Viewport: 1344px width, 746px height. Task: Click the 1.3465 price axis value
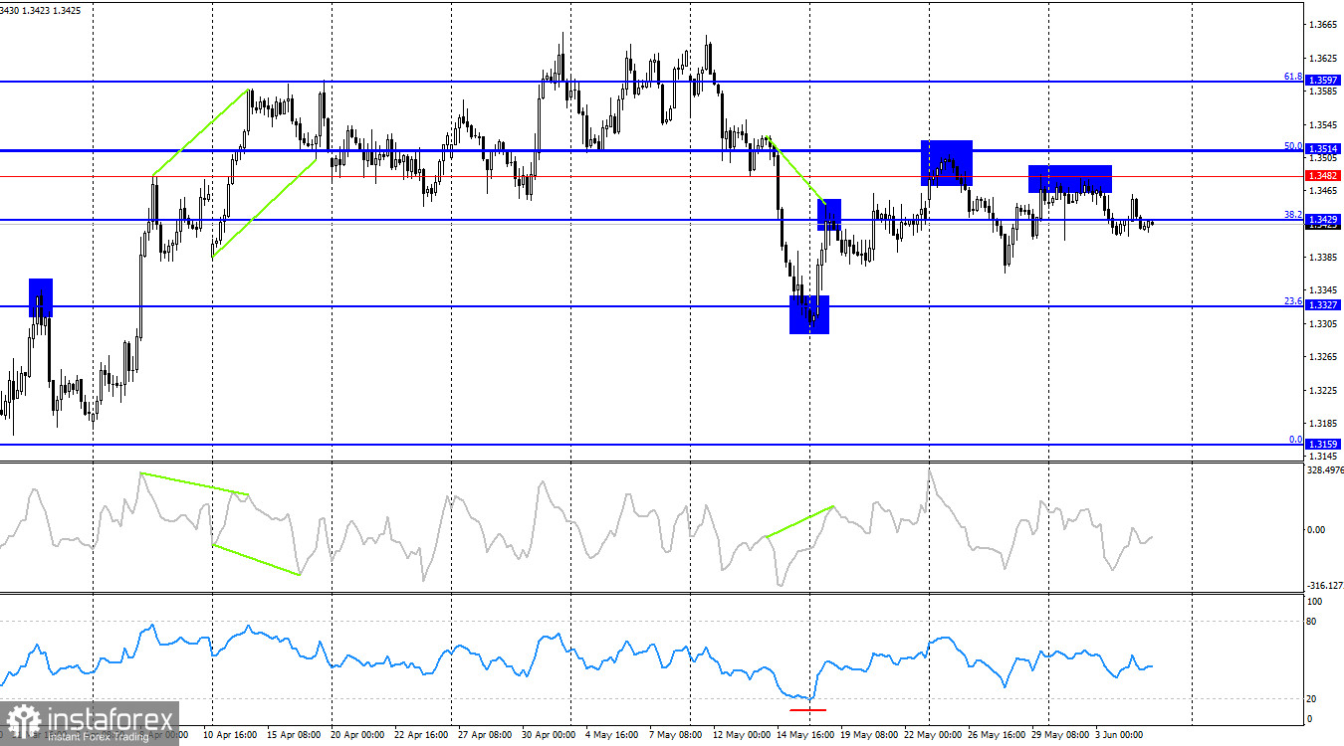point(1322,191)
